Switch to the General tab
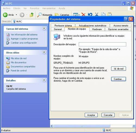Image resolution: width=136 pixels, height=133 pixels. 58,29
